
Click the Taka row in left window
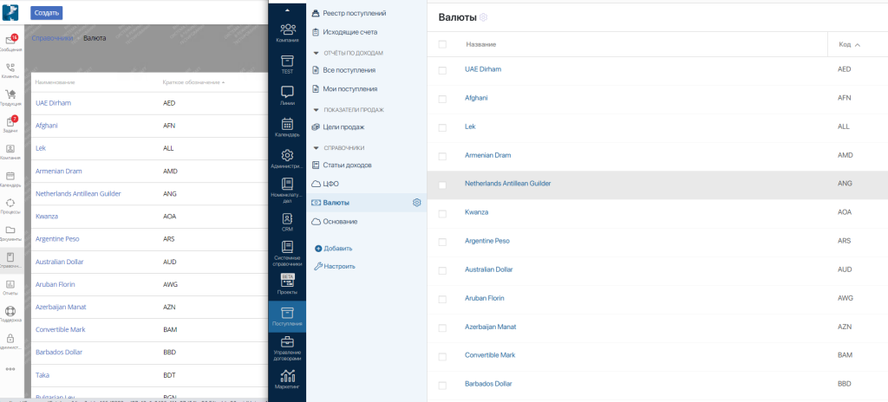[149, 375]
